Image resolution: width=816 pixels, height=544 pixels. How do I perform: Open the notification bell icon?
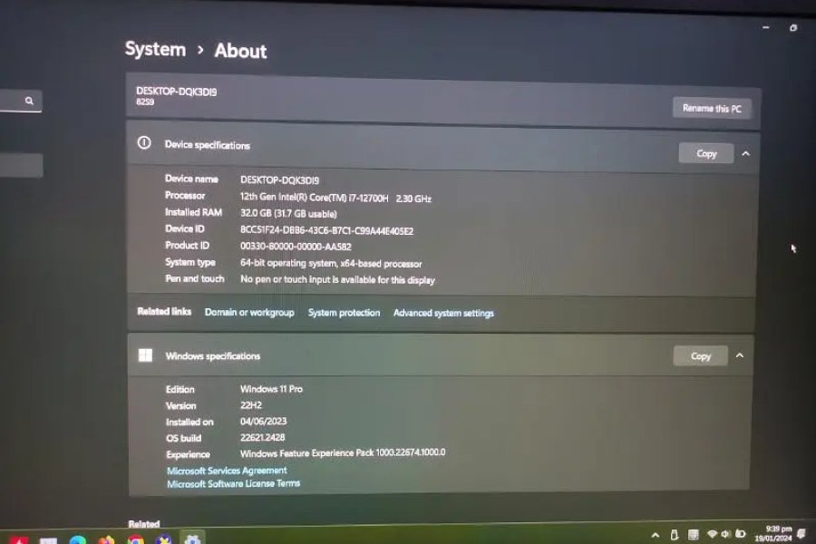[801, 534]
